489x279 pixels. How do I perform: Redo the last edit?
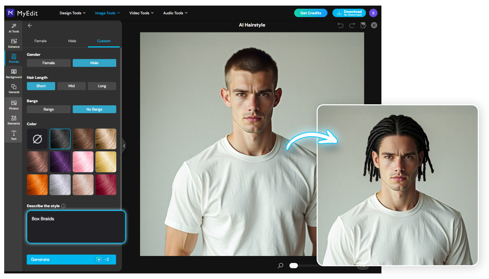352,25
